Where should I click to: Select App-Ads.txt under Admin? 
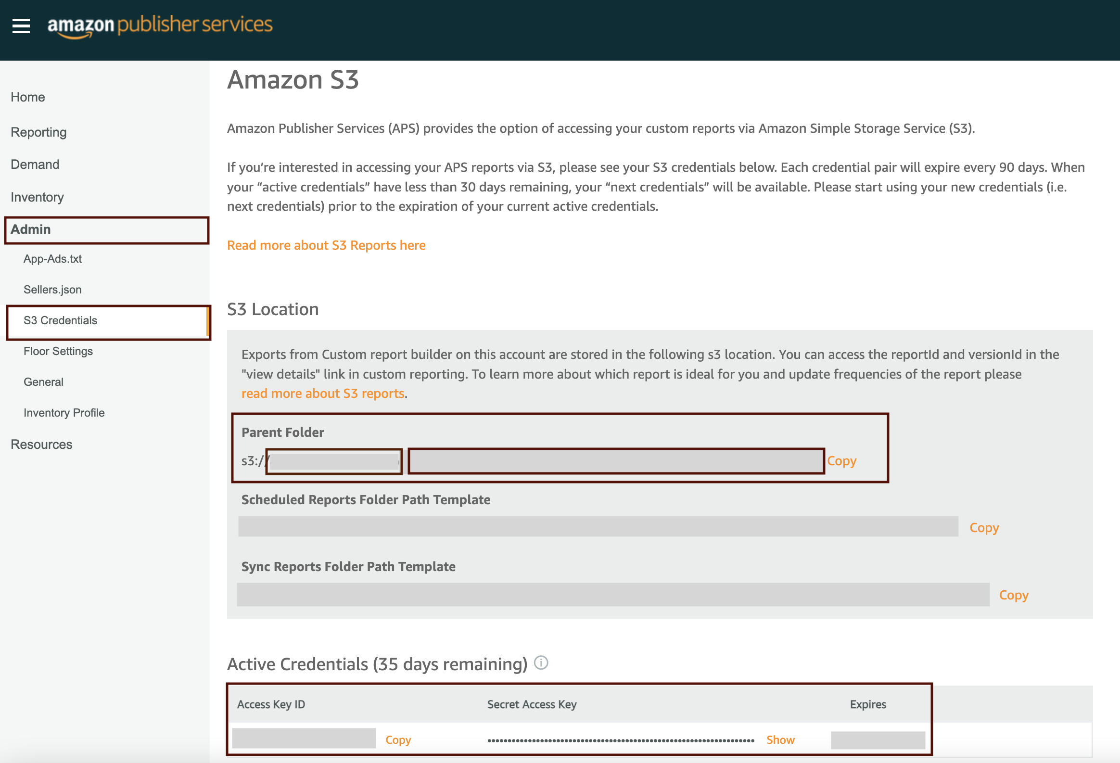(52, 259)
